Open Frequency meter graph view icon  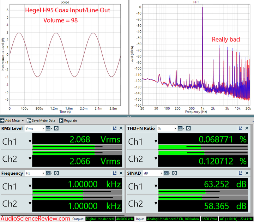(49, 173)
